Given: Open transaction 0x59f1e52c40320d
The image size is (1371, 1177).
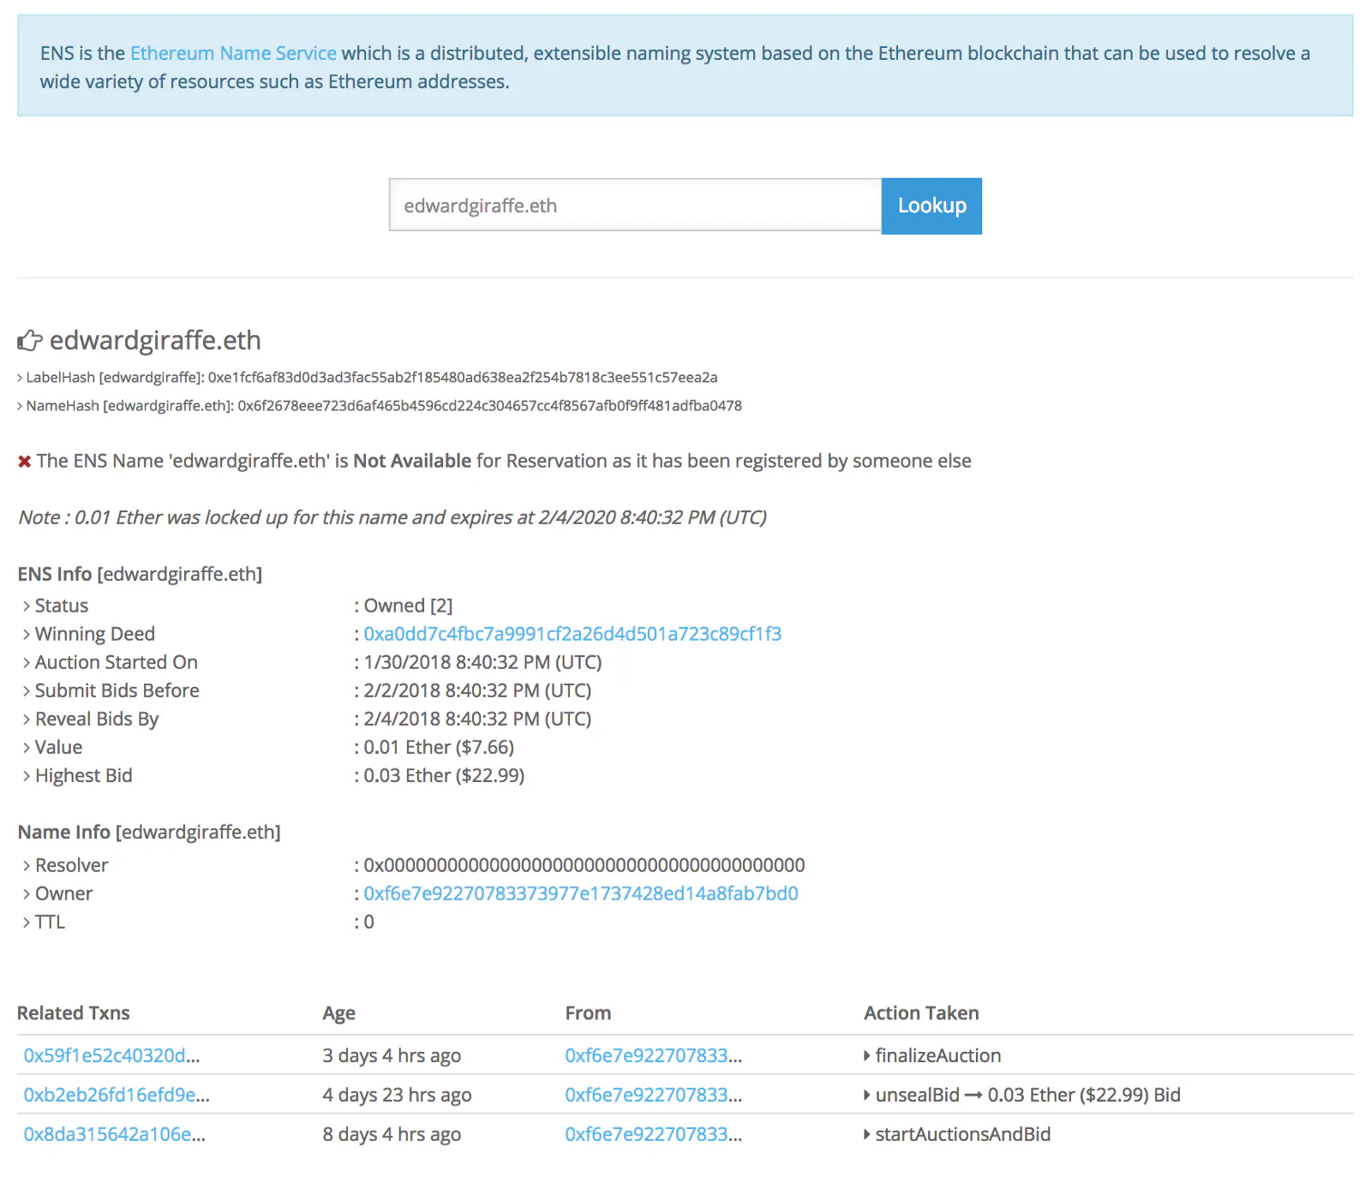Looking at the screenshot, I should click(110, 1055).
